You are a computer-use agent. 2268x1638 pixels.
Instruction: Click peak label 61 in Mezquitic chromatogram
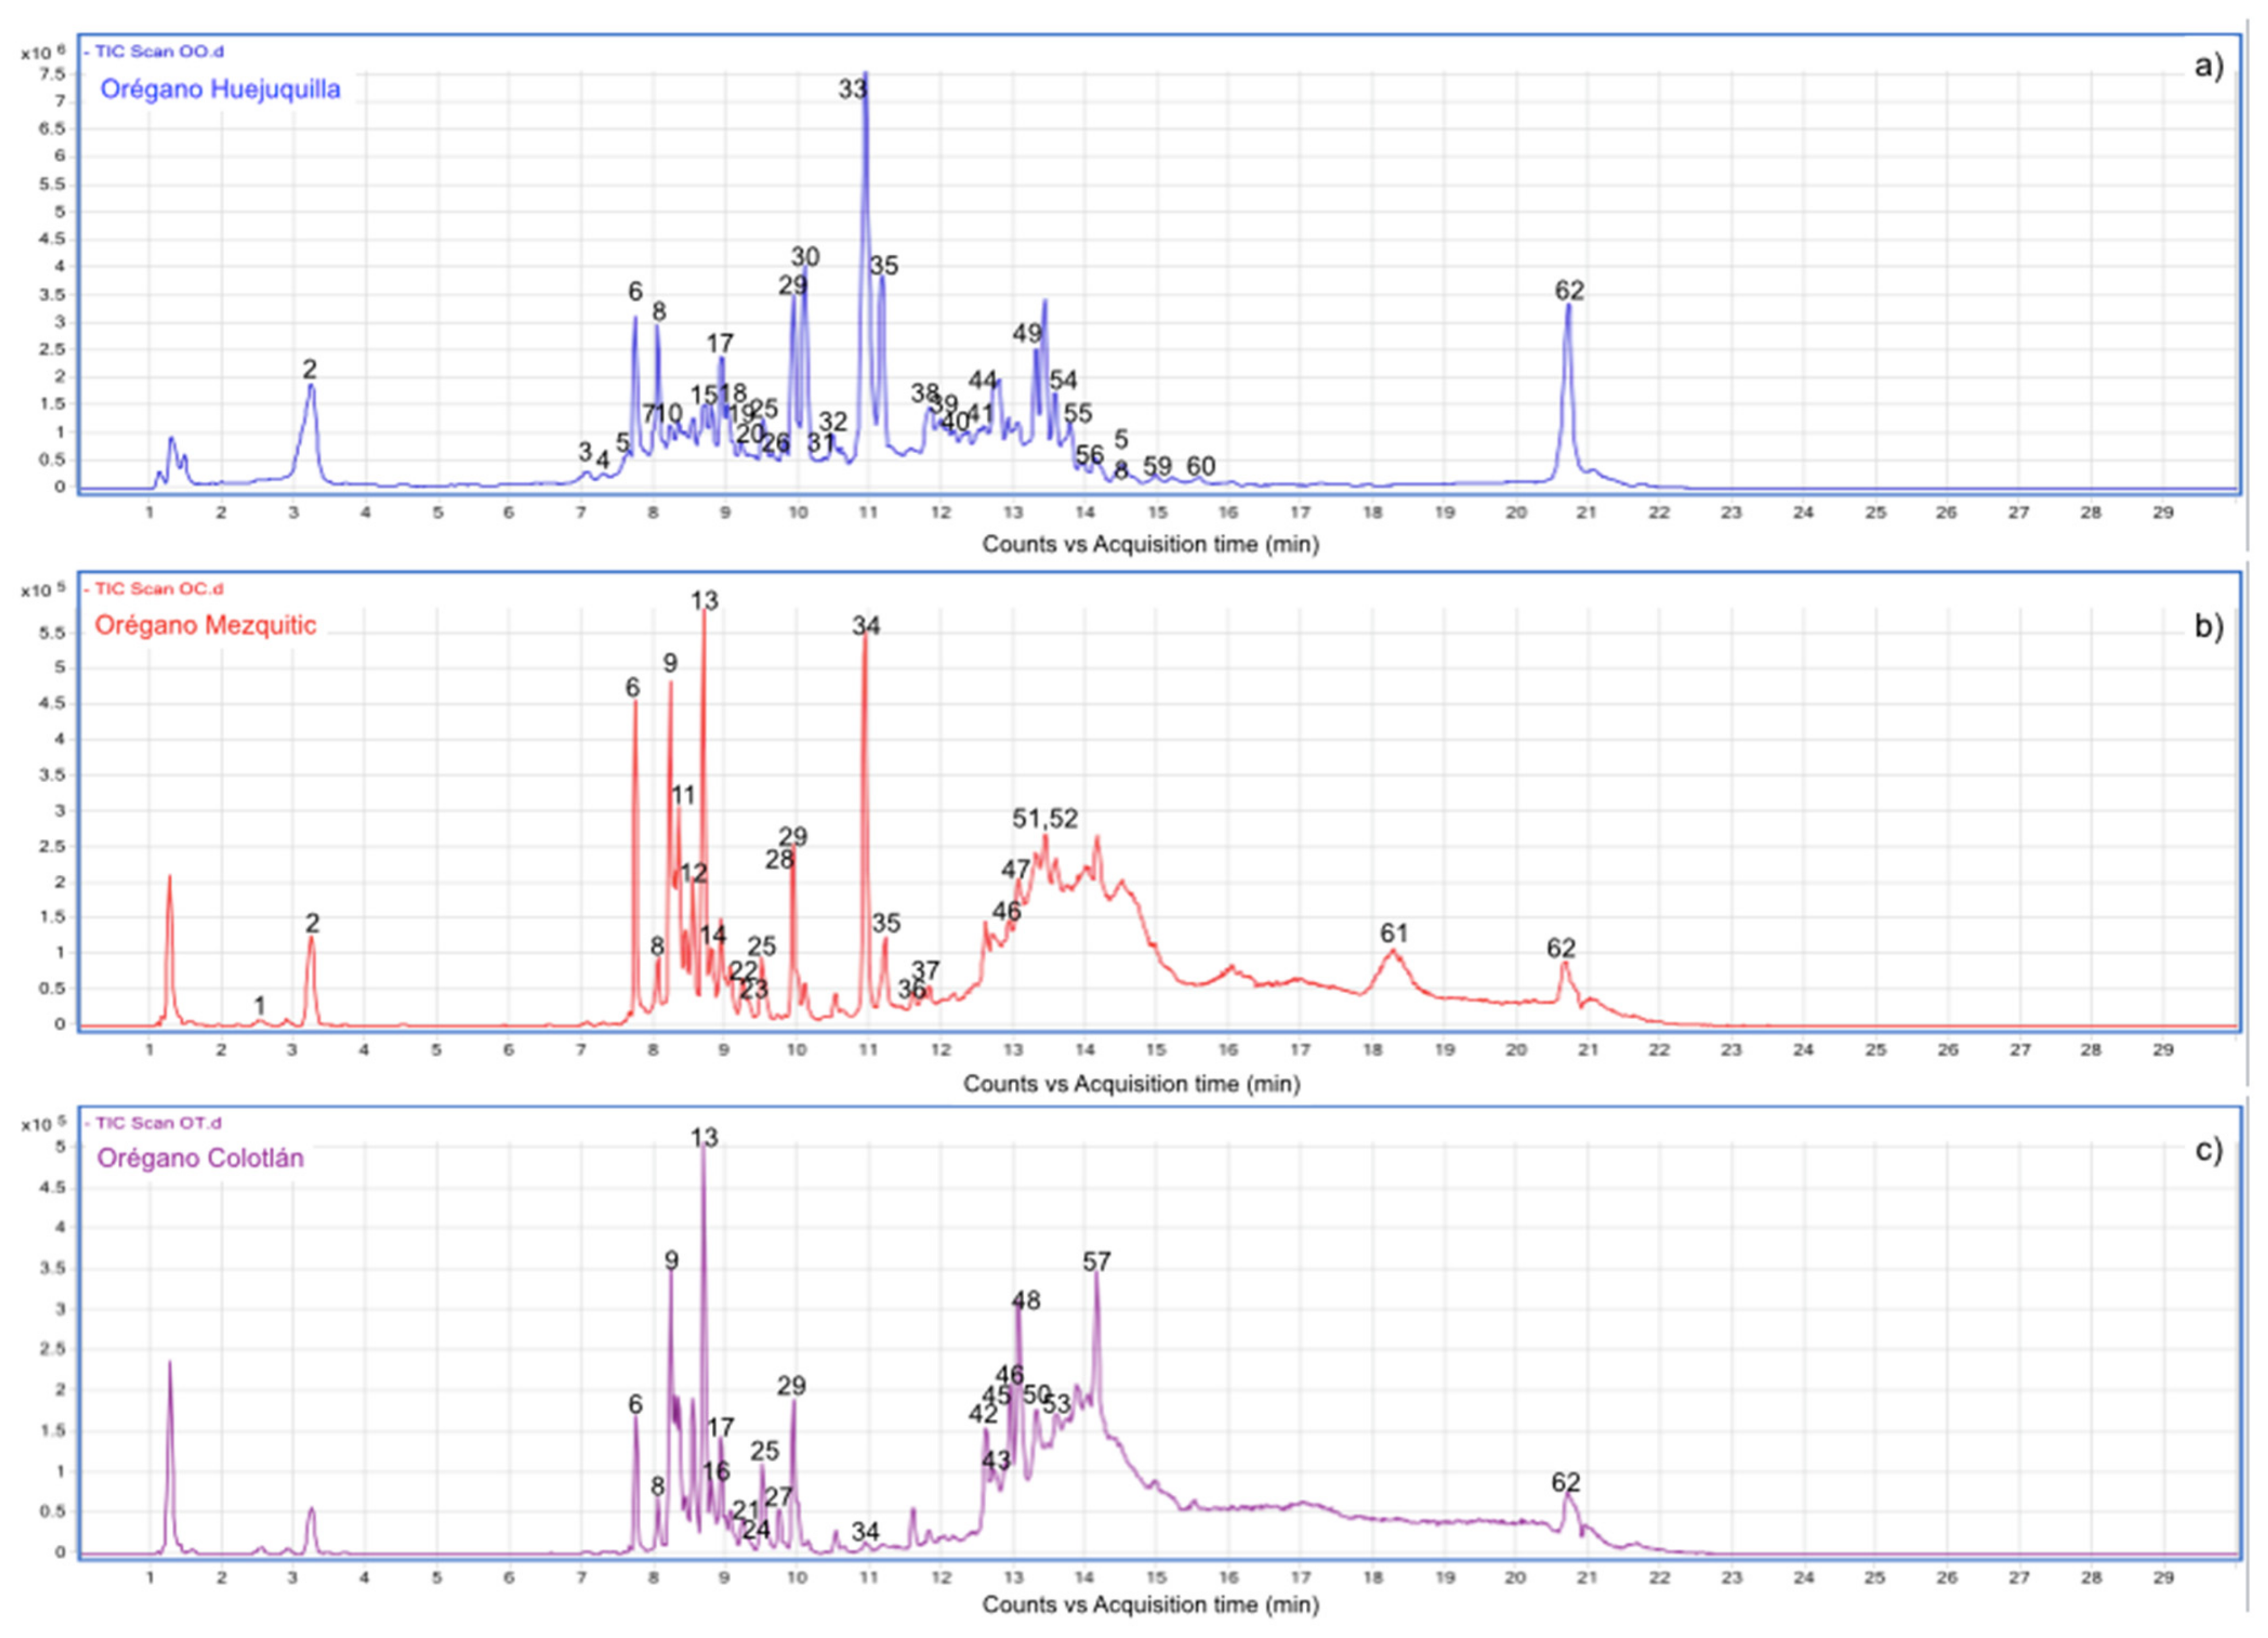tap(1394, 933)
